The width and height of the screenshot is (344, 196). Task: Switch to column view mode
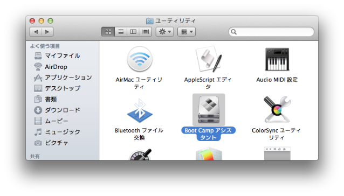(133, 32)
